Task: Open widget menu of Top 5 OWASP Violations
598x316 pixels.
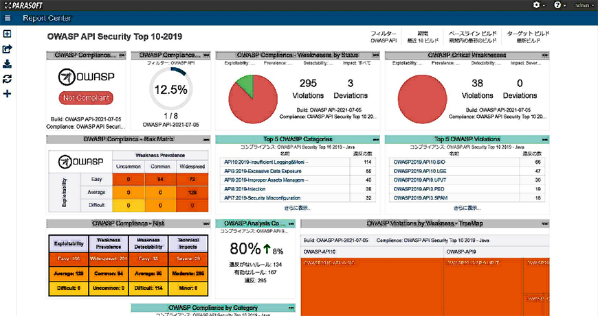Action: (x=545, y=140)
